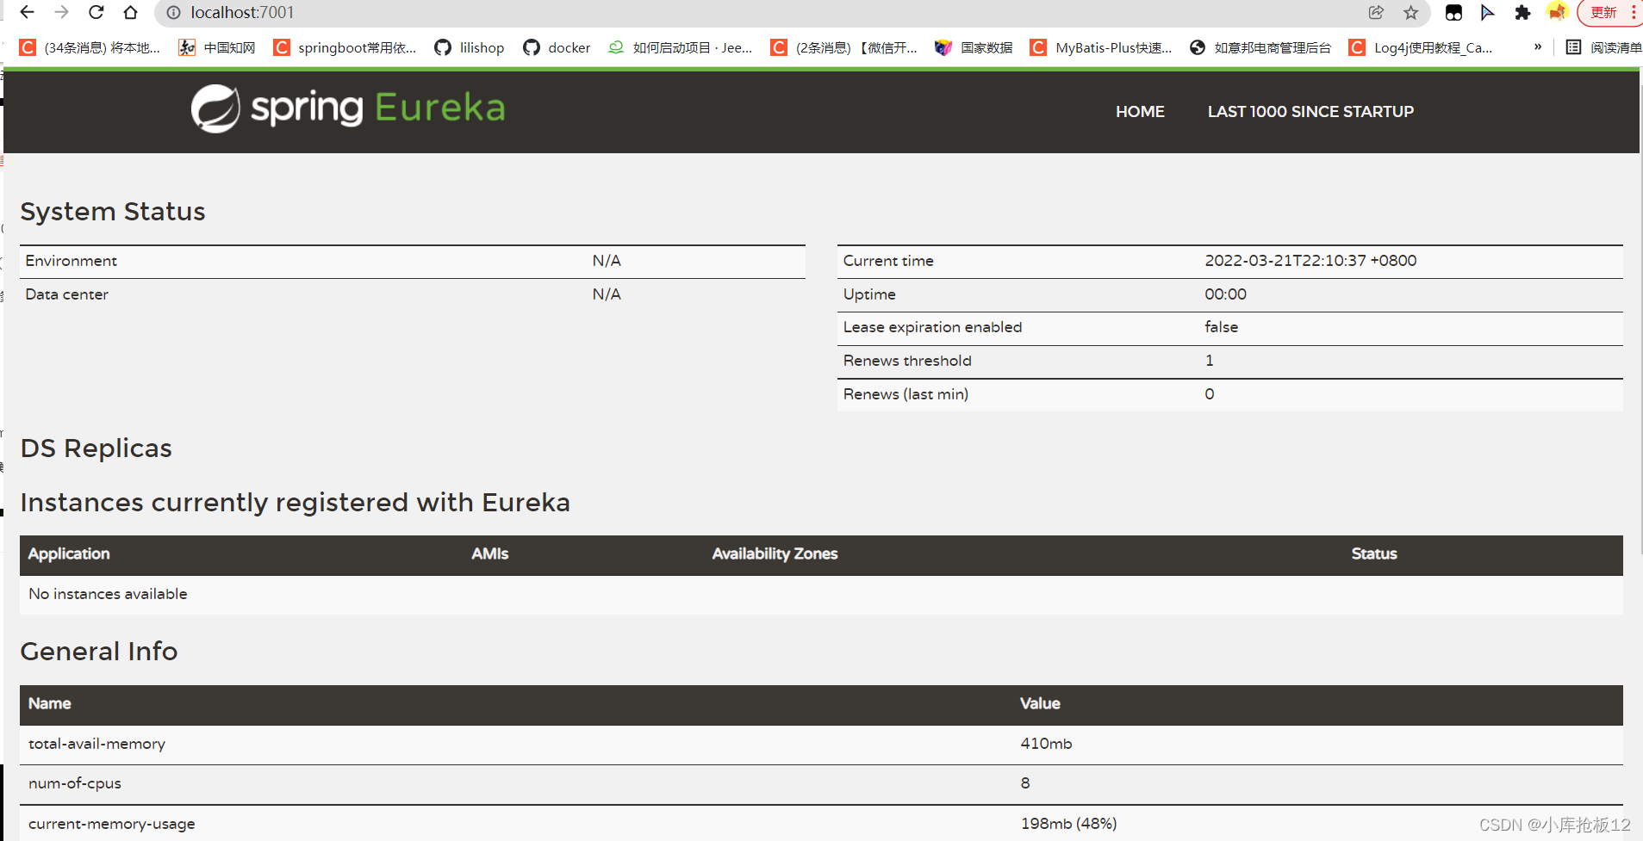Click the Renews (last min) label
The height and width of the screenshot is (841, 1643).
[x=906, y=394]
